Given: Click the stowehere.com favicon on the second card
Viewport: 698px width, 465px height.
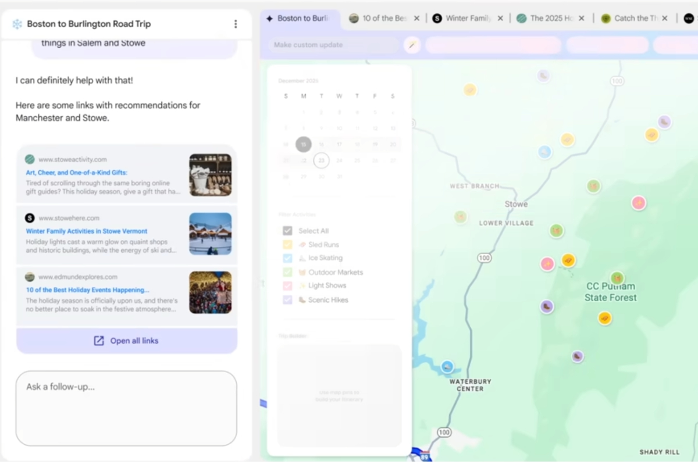Looking at the screenshot, I should click(30, 218).
